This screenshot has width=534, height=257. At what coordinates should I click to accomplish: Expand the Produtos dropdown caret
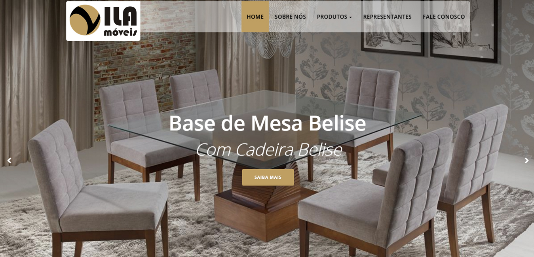350,17
